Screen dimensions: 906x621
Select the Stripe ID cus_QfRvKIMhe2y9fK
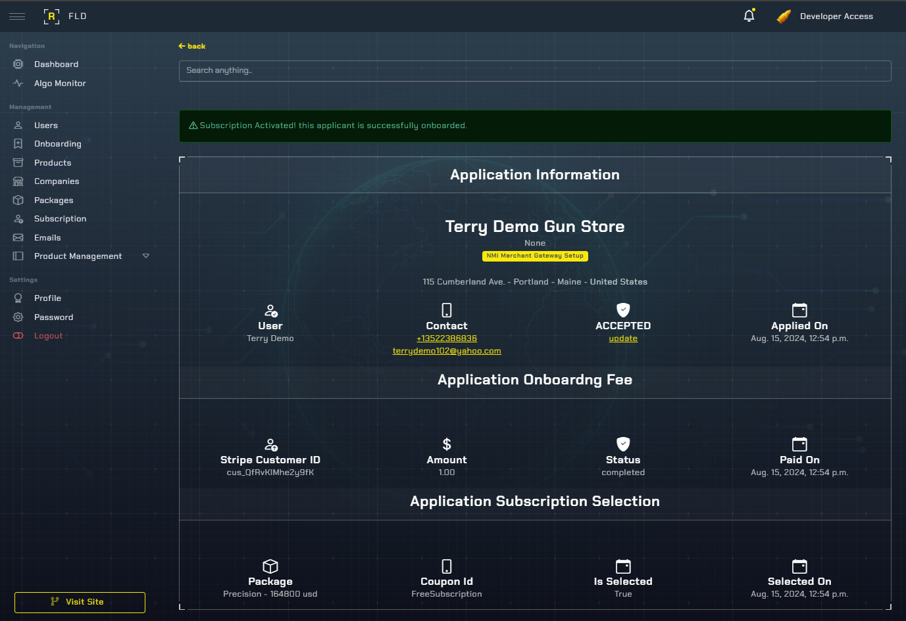tap(270, 472)
